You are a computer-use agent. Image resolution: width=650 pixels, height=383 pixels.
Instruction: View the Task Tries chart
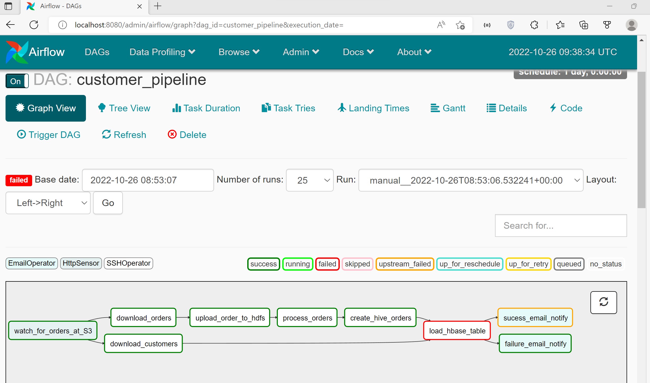click(x=288, y=108)
